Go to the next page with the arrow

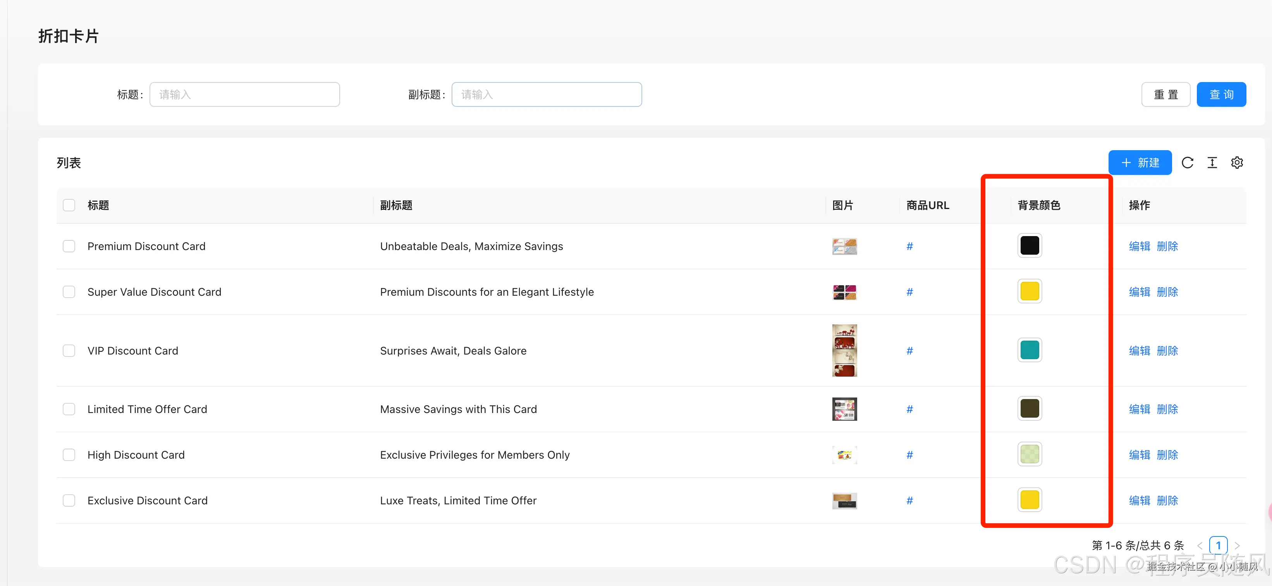tap(1237, 545)
